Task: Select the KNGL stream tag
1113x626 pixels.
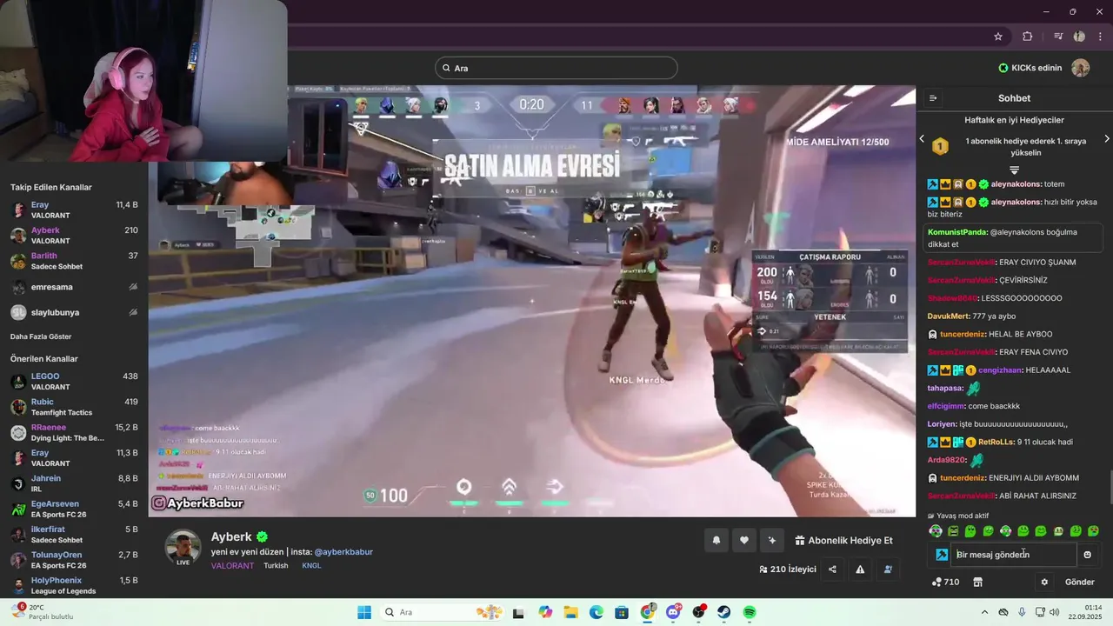Action: pyautogui.click(x=311, y=565)
